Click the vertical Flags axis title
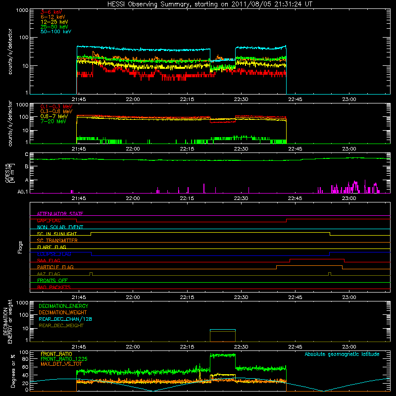This screenshot has width=396, height=396. tap(20, 247)
